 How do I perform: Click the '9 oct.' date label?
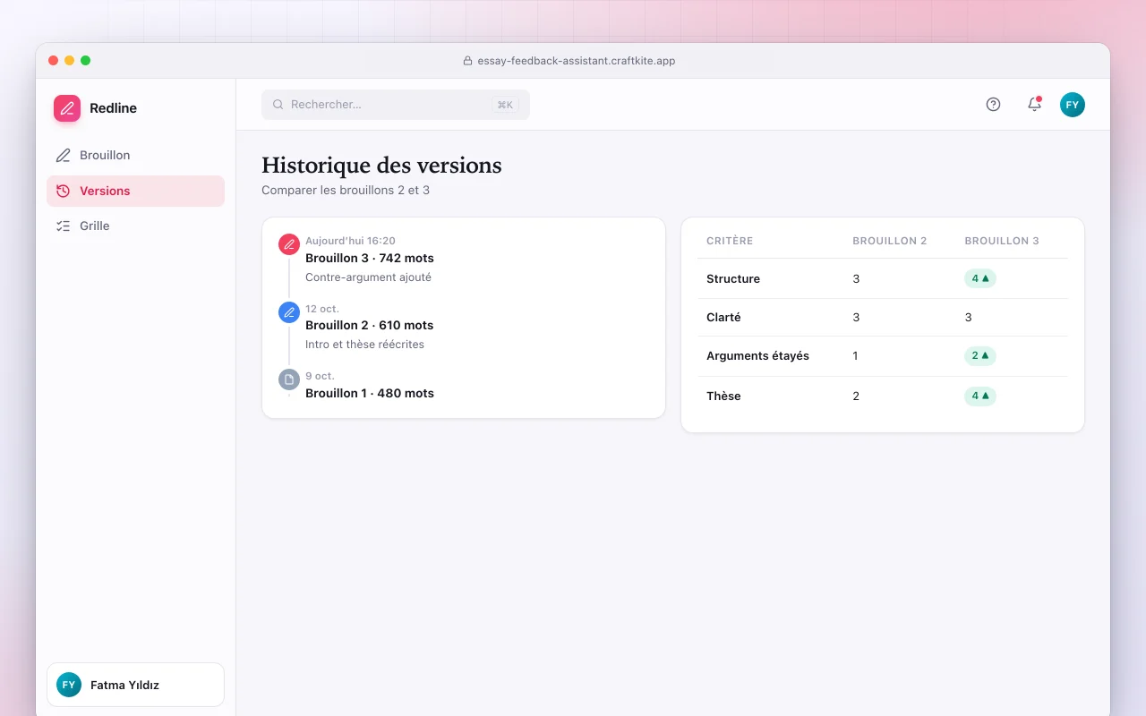pyautogui.click(x=319, y=376)
